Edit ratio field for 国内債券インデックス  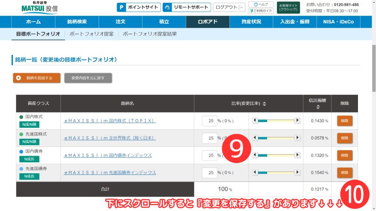pos(210,155)
